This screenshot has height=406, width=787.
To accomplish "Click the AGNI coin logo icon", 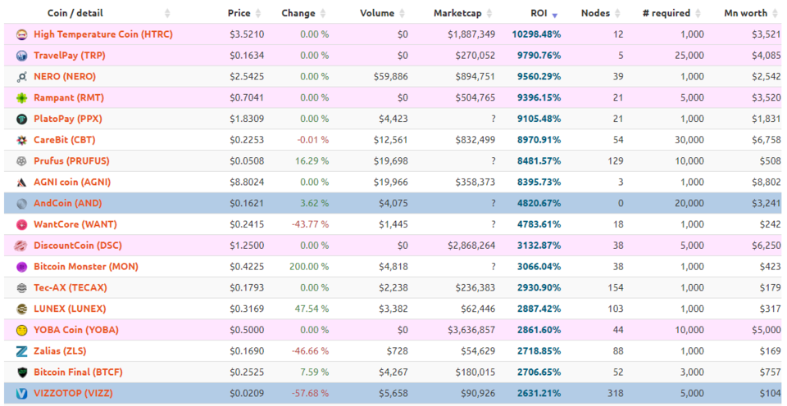I will click(21, 183).
